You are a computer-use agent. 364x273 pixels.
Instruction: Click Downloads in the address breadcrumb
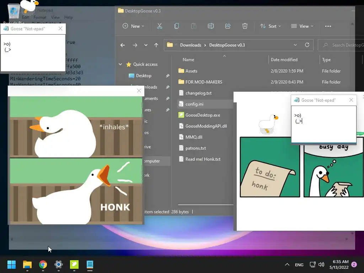pyautogui.click(x=191, y=45)
